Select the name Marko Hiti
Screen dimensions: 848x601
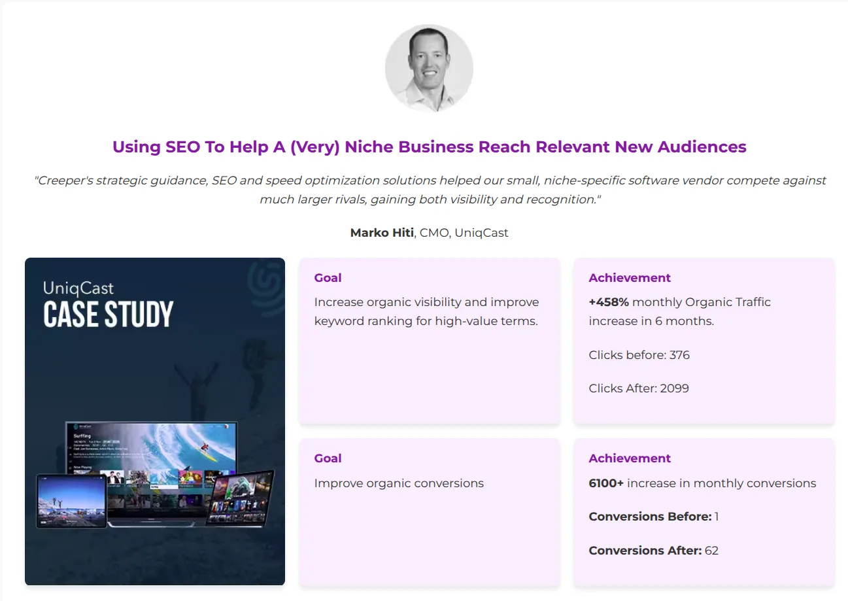382,233
